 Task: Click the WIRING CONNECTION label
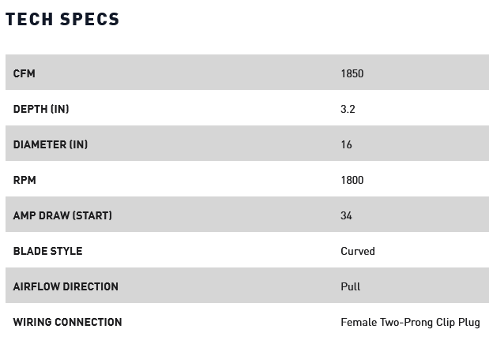67,322
